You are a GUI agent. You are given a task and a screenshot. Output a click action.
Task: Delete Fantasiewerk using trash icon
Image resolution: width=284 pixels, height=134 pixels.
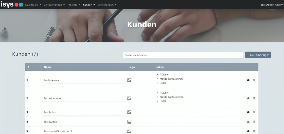[254, 80]
